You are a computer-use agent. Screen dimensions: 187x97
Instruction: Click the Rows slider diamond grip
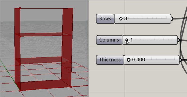click(x=121, y=19)
